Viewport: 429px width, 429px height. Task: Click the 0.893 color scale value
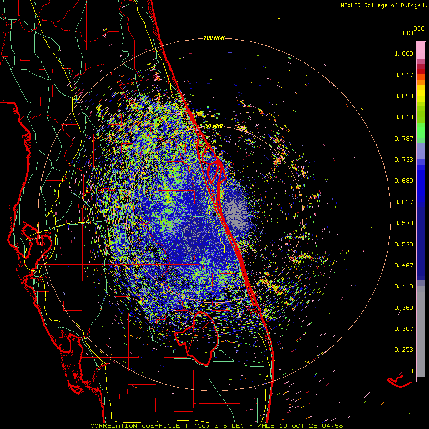click(x=404, y=96)
